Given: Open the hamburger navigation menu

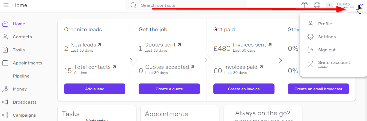Looking at the screenshot, I should point(6,5).
